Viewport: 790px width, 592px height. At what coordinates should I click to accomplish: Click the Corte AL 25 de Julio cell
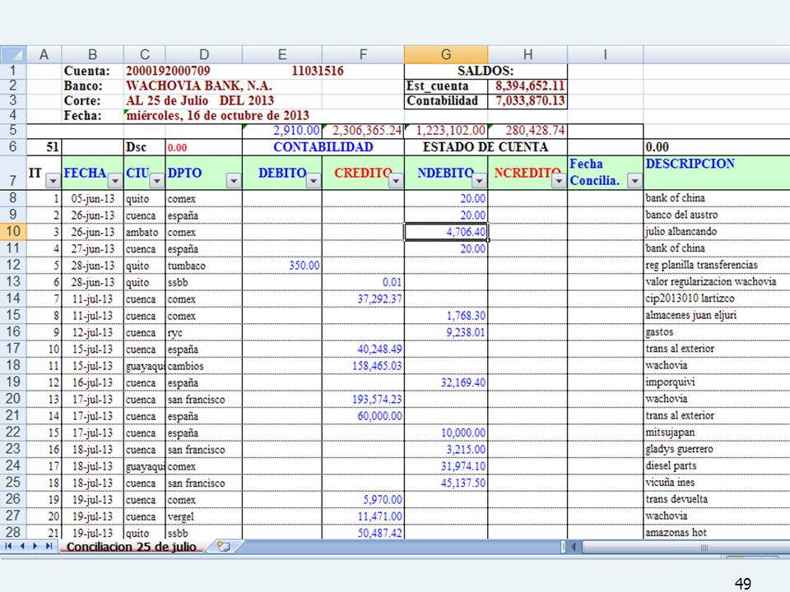pyautogui.click(x=199, y=100)
